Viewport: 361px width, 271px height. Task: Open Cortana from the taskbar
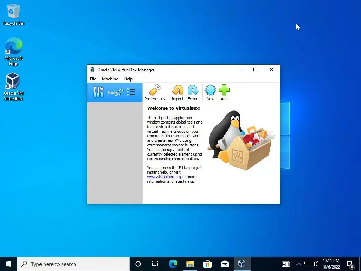138,264
